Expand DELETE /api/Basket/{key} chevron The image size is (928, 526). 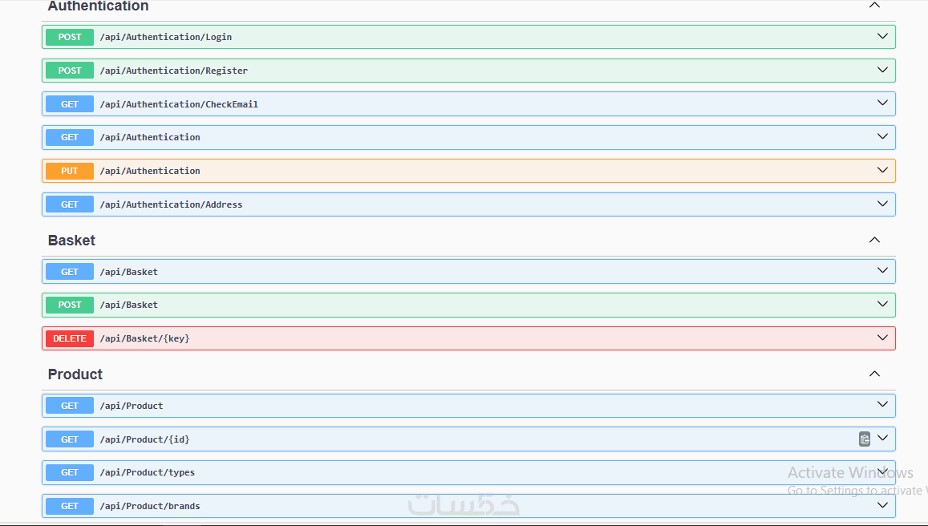coord(882,338)
